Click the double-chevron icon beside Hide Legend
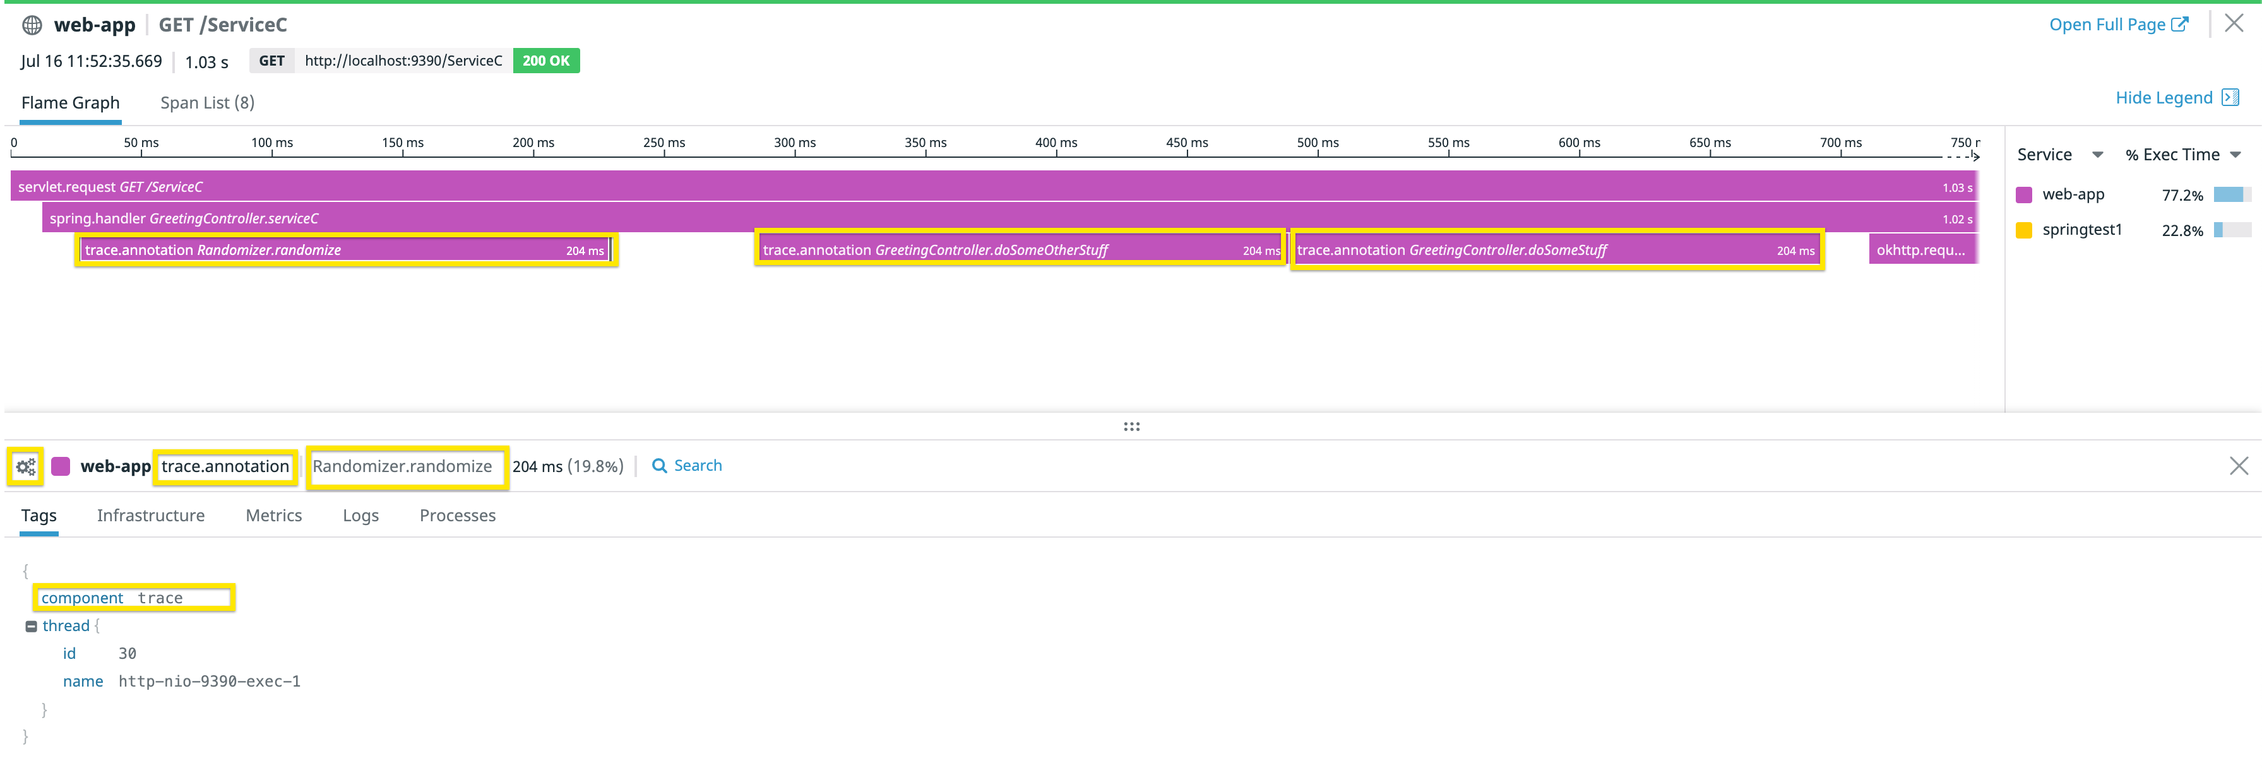Viewport: 2262px width, 780px height. point(2230,97)
